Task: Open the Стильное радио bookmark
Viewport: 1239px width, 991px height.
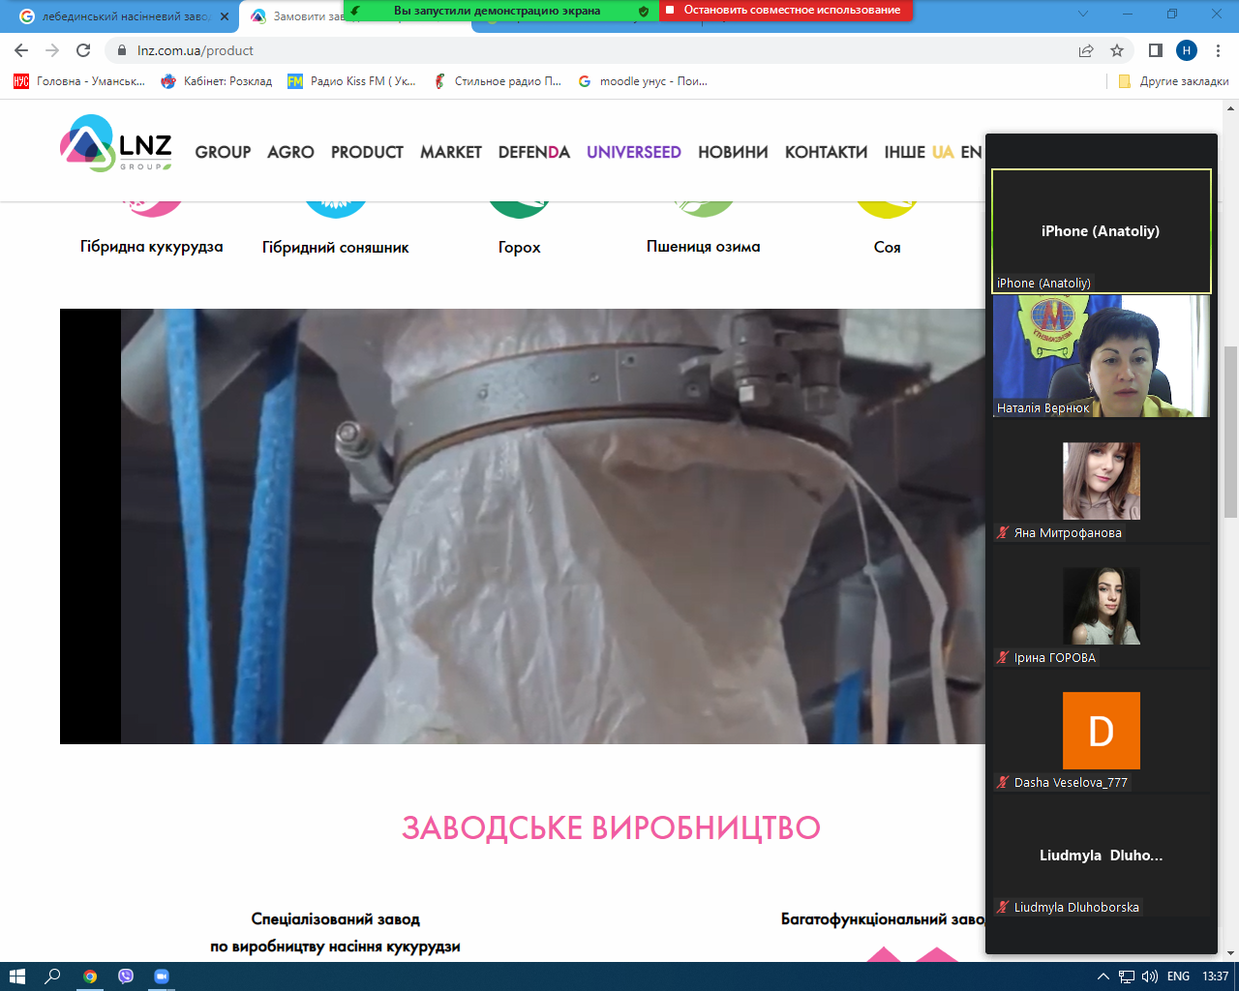Action: (x=498, y=81)
